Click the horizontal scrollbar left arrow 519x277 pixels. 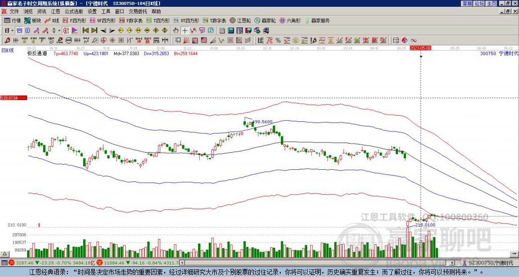coord(182,263)
